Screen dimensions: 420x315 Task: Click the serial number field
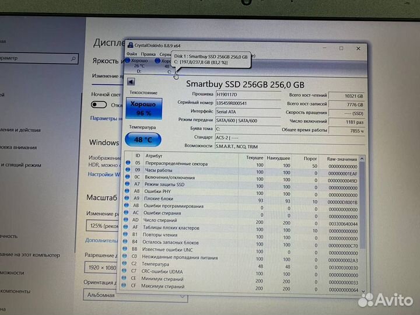(248, 103)
